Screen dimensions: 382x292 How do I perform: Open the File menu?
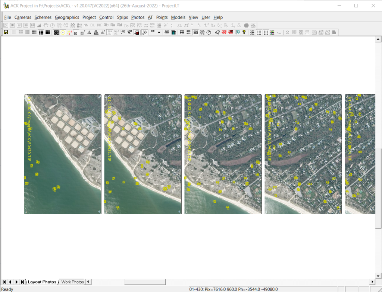coord(7,17)
